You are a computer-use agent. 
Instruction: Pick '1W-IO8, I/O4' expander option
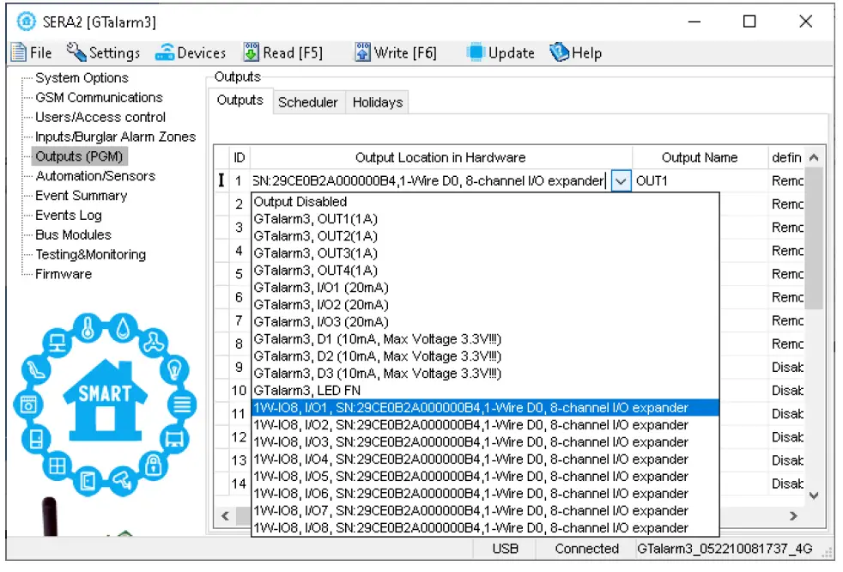click(470, 459)
